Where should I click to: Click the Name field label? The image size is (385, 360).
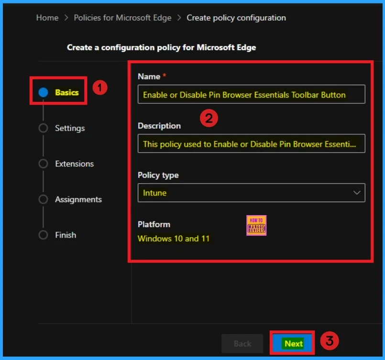[x=149, y=76]
